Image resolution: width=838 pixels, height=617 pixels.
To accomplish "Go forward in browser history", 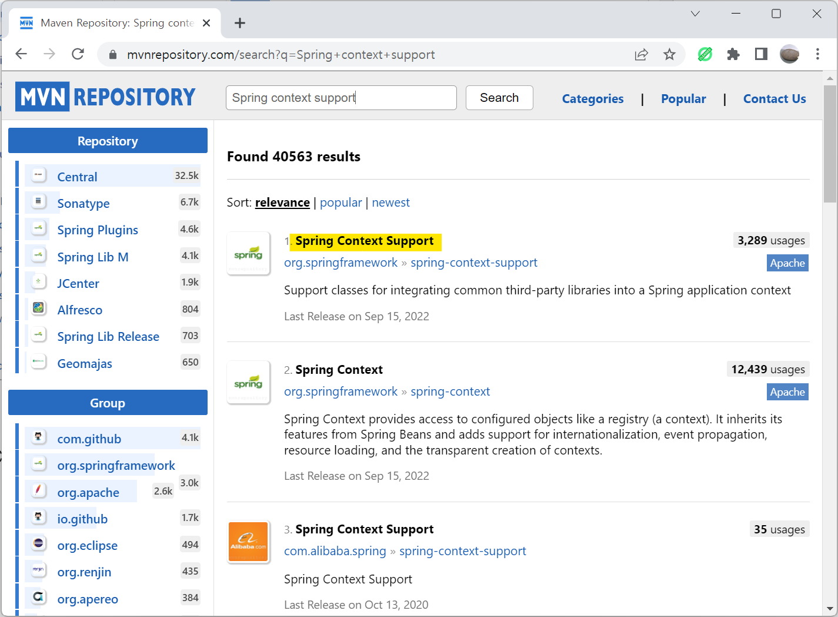I will (49, 54).
